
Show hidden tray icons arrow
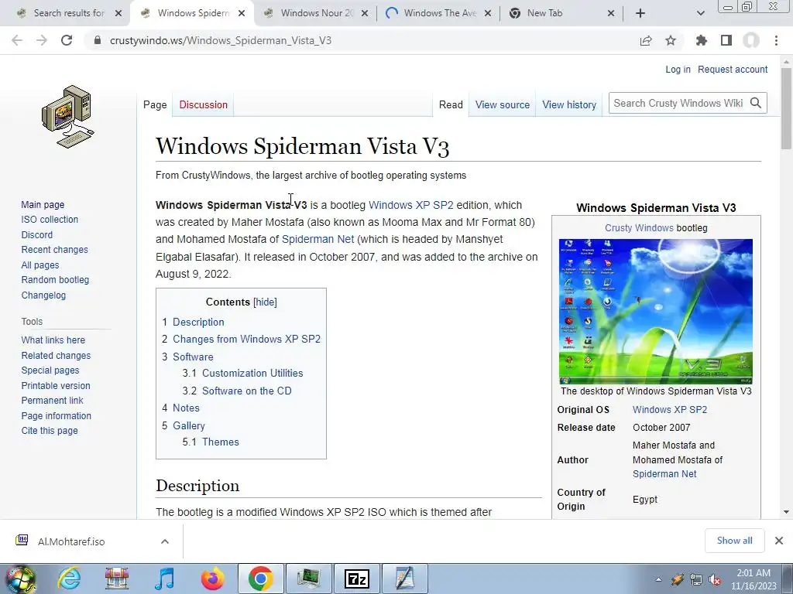[658, 579]
